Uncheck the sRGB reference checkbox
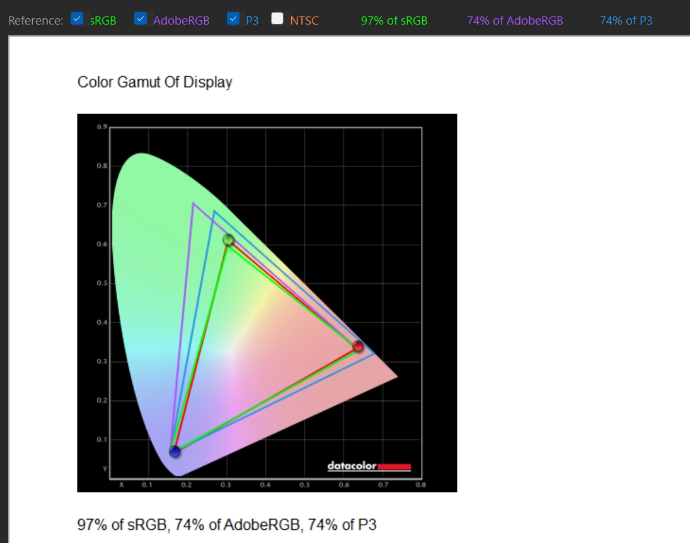Viewport: 690px width, 543px height. (77, 20)
